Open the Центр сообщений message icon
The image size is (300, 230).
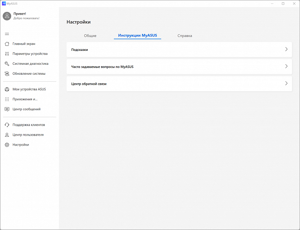pos(7,109)
